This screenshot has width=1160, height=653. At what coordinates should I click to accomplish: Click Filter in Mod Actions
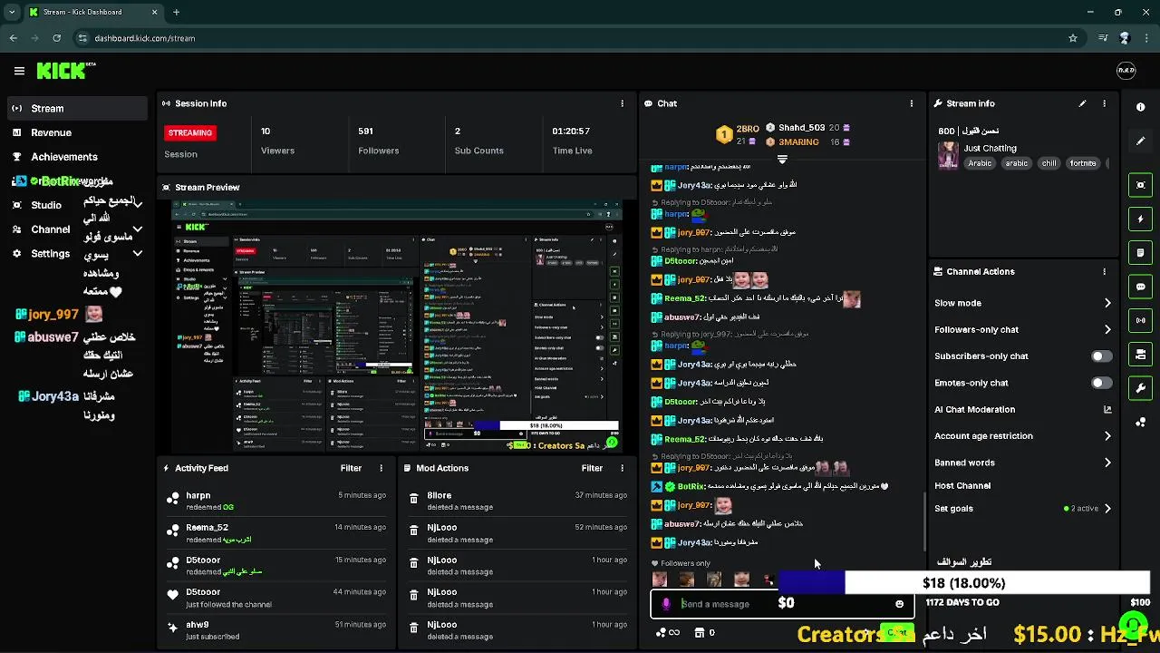[x=592, y=468]
